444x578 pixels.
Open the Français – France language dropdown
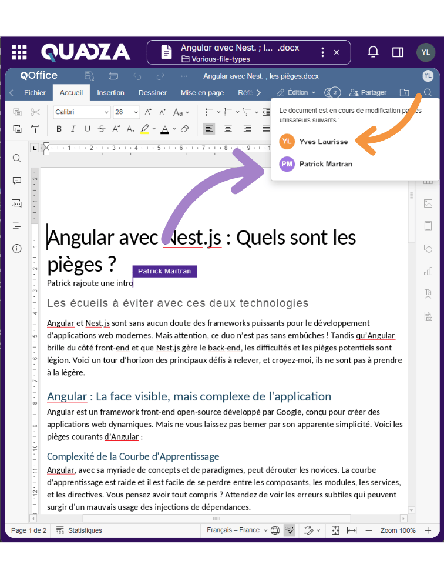tap(237, 530)
